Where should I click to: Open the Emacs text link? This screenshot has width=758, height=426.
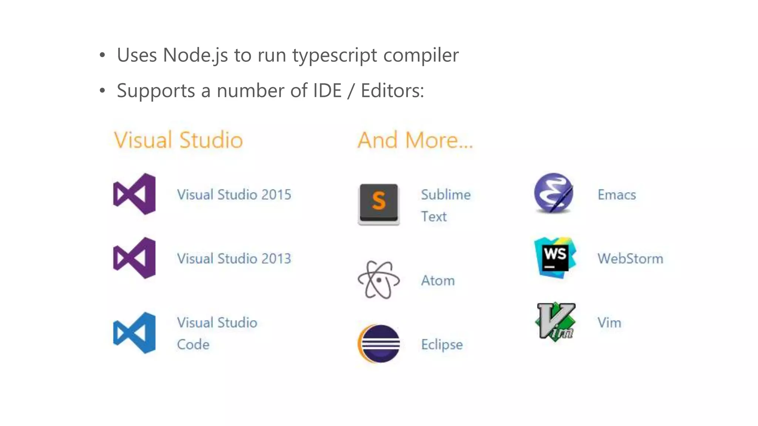pyautogui.click(x=617, y=195)
